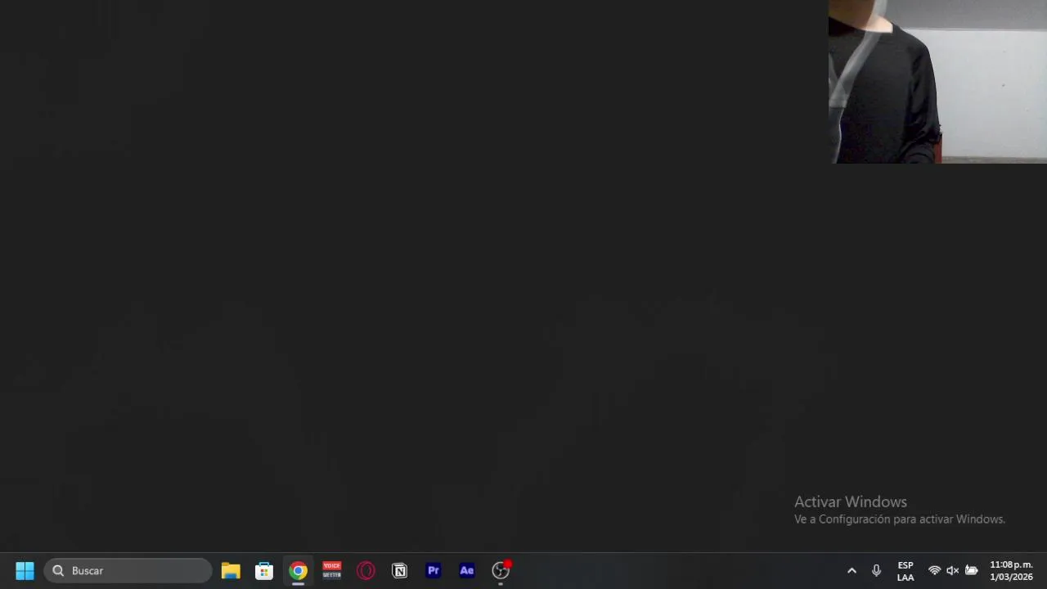
Task: Open the Voicemeeter taskbar icon
Action: pos(331,570)
